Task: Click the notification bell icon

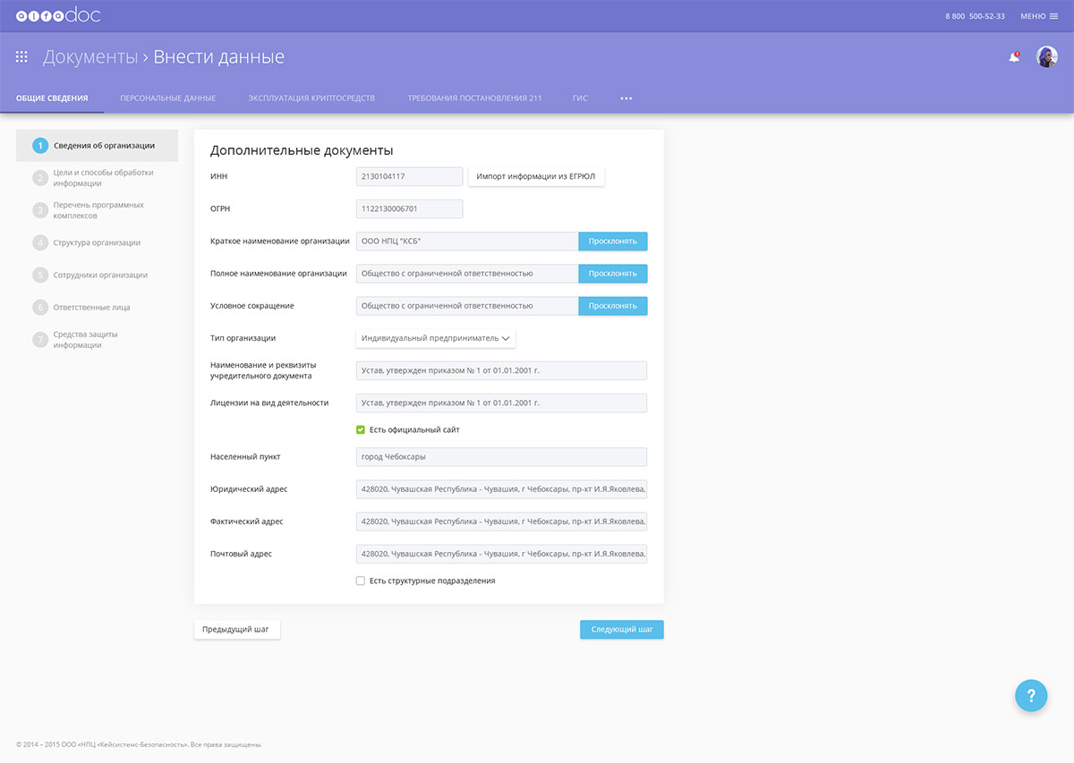Action: coord(1014,57)
